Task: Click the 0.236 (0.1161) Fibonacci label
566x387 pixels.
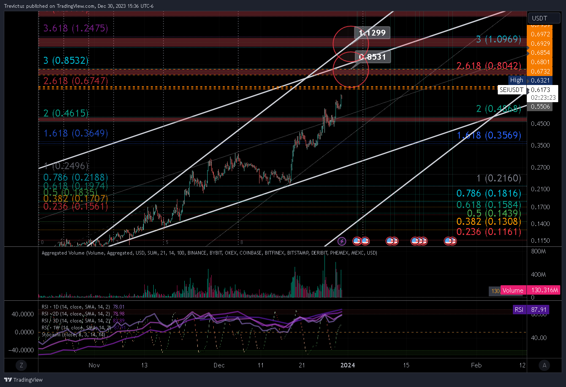Action: coord(489,232)
